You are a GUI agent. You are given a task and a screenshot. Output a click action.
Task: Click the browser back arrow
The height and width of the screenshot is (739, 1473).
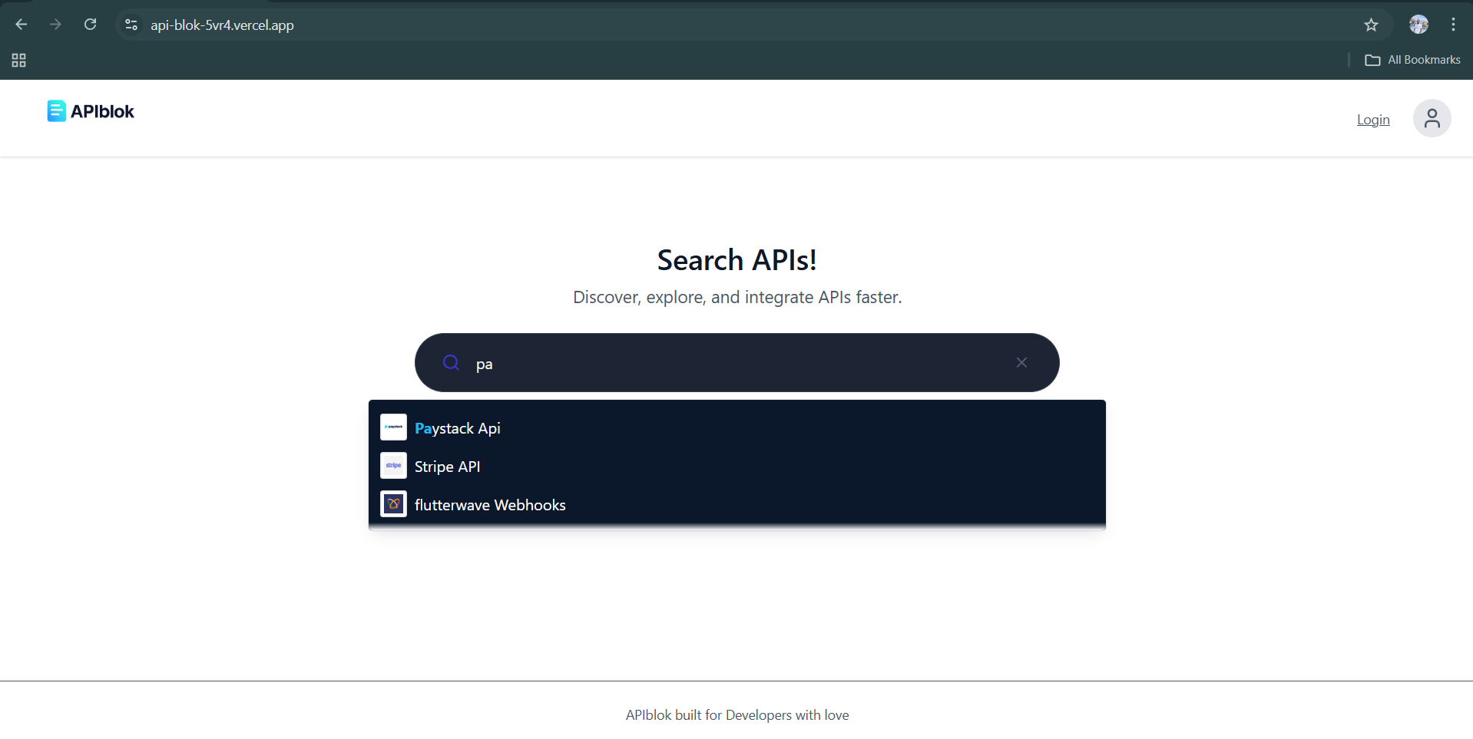point(22,25)
